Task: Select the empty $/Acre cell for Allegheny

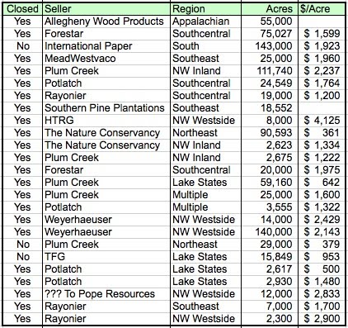Action: click(x=322, y=21)
